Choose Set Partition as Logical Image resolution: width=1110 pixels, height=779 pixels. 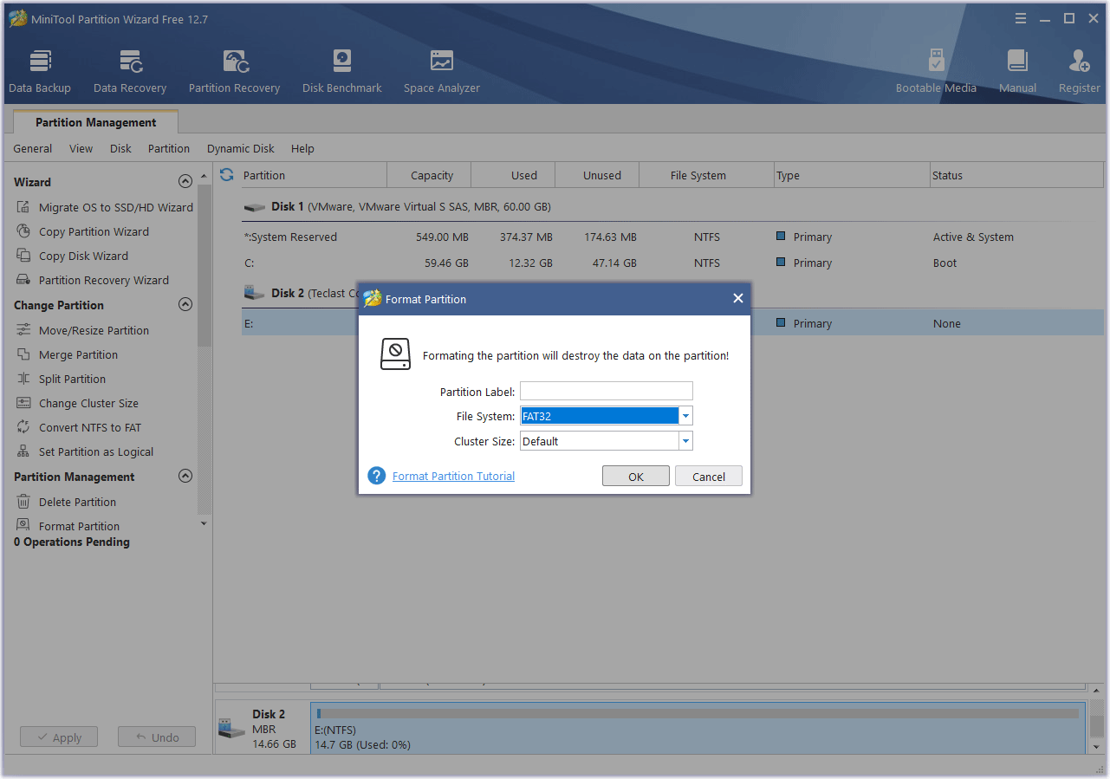84,451
